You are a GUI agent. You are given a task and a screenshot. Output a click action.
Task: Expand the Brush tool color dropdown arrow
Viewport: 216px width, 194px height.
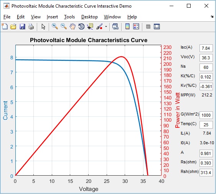click(106, 26)
